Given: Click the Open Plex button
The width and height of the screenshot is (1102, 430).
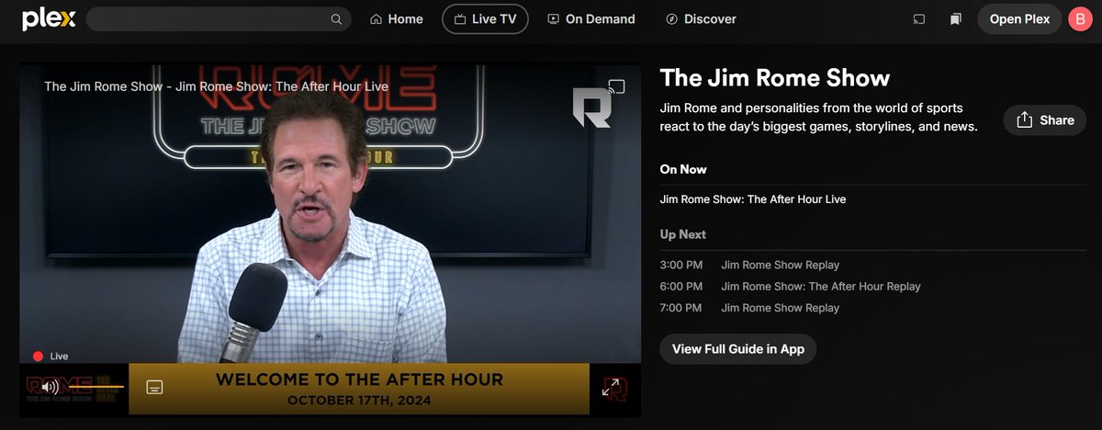Looking at the screenshot, I should [1019, 19].
